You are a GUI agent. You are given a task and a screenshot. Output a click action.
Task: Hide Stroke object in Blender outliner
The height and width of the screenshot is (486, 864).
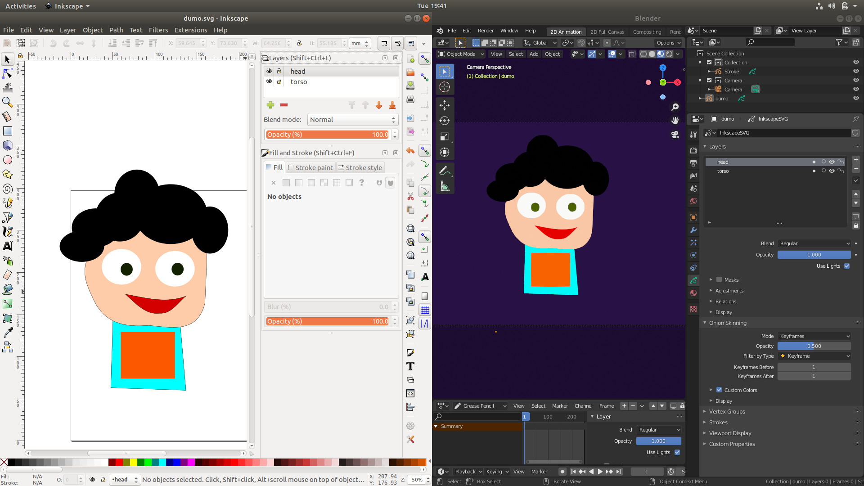point(856,71)
